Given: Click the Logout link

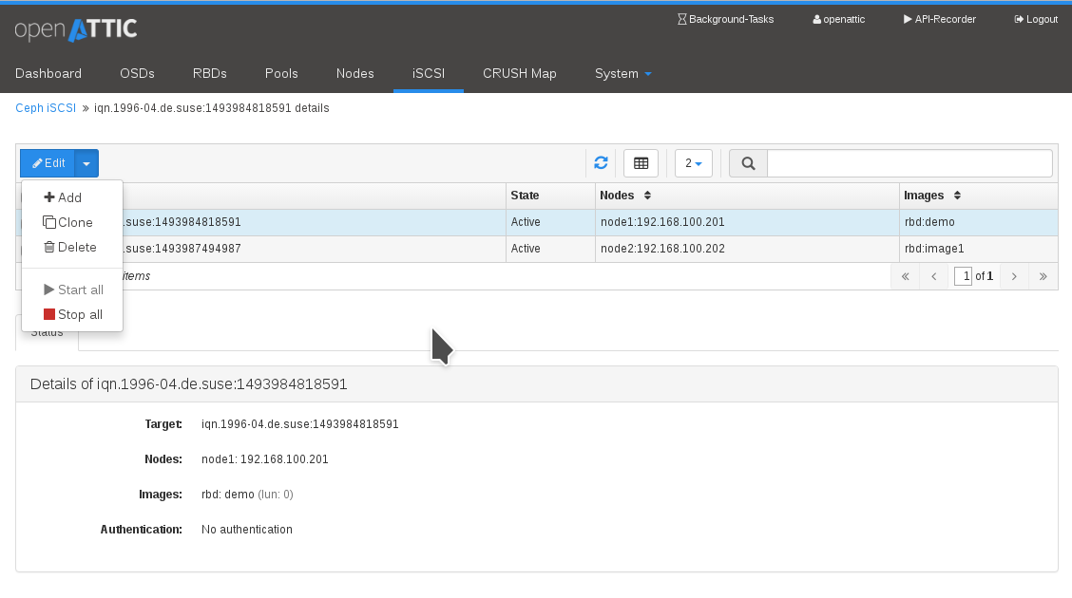Looking at the screenshot, I should 1036,19.
